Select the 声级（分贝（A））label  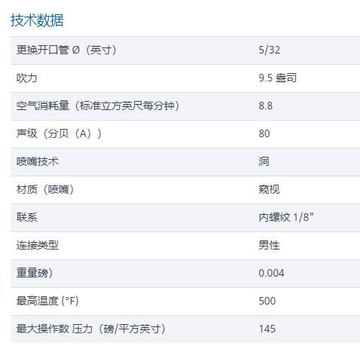[59, 133]
